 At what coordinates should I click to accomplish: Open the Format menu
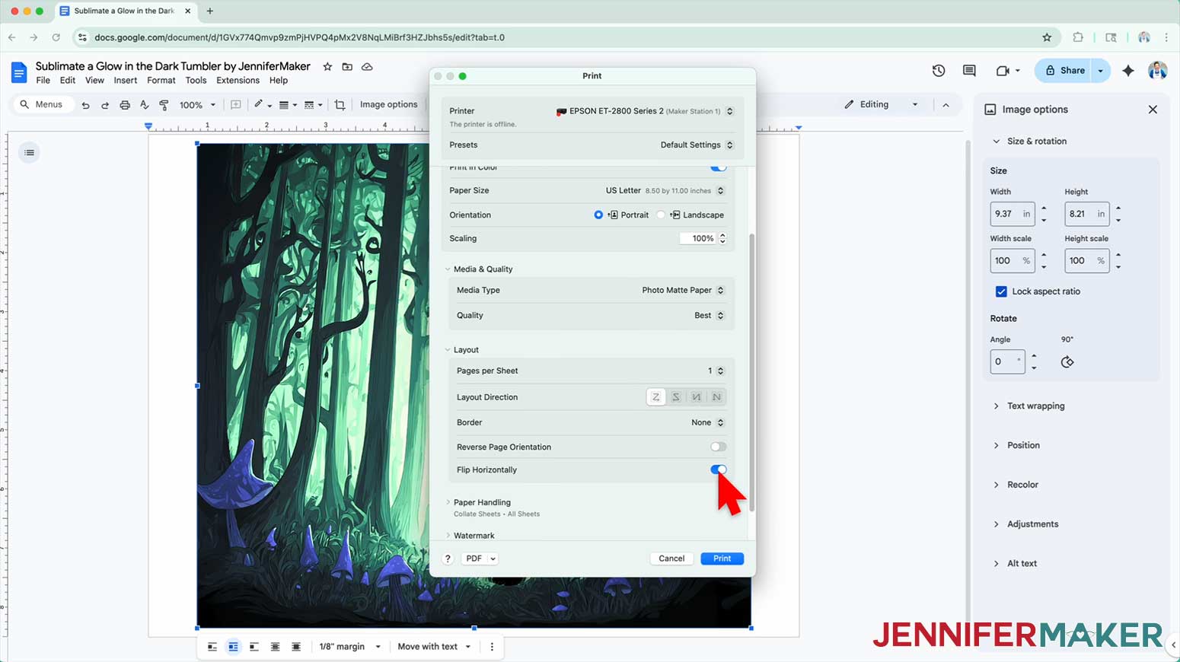click(x=161, y=81)
